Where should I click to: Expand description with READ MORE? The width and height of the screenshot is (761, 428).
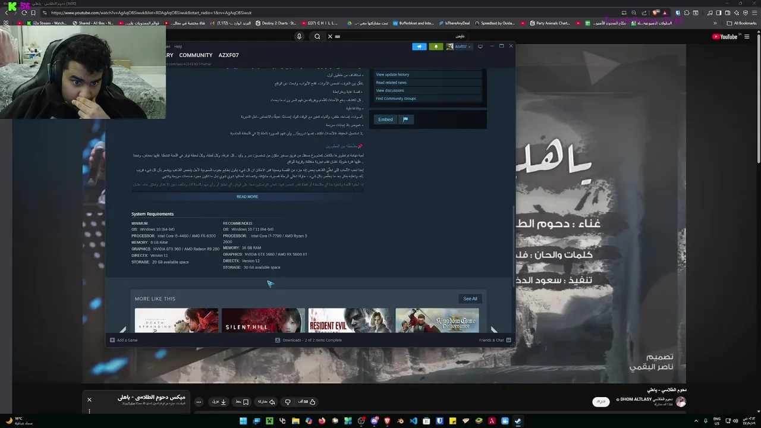click(247, 197)
